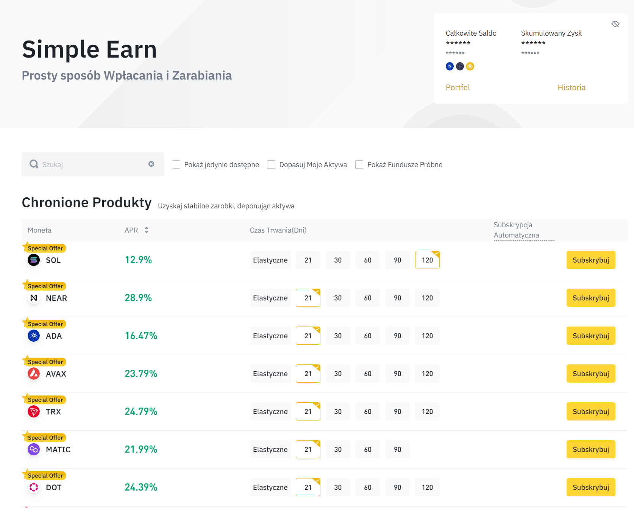Image resolution: width=634 pixels, height=508 pixels.
Task: Open the Historia link
Action: [x=571, y=88]
